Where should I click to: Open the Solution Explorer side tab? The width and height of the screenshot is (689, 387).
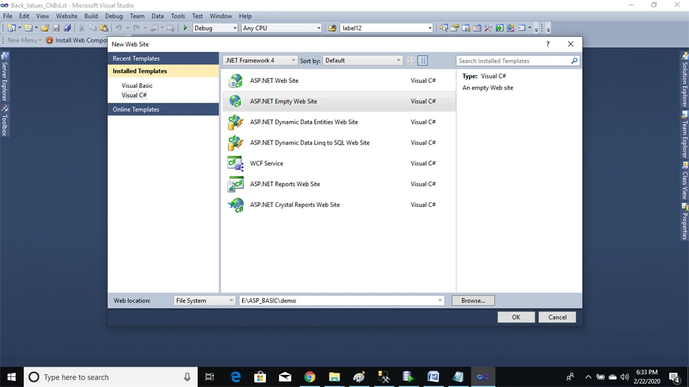click(684, 80)
